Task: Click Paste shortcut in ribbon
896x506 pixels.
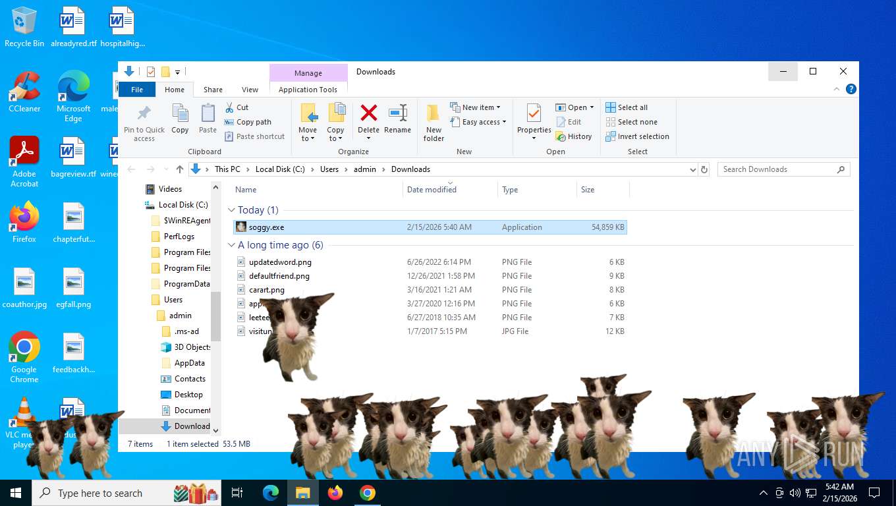Action: click(255, 136)
